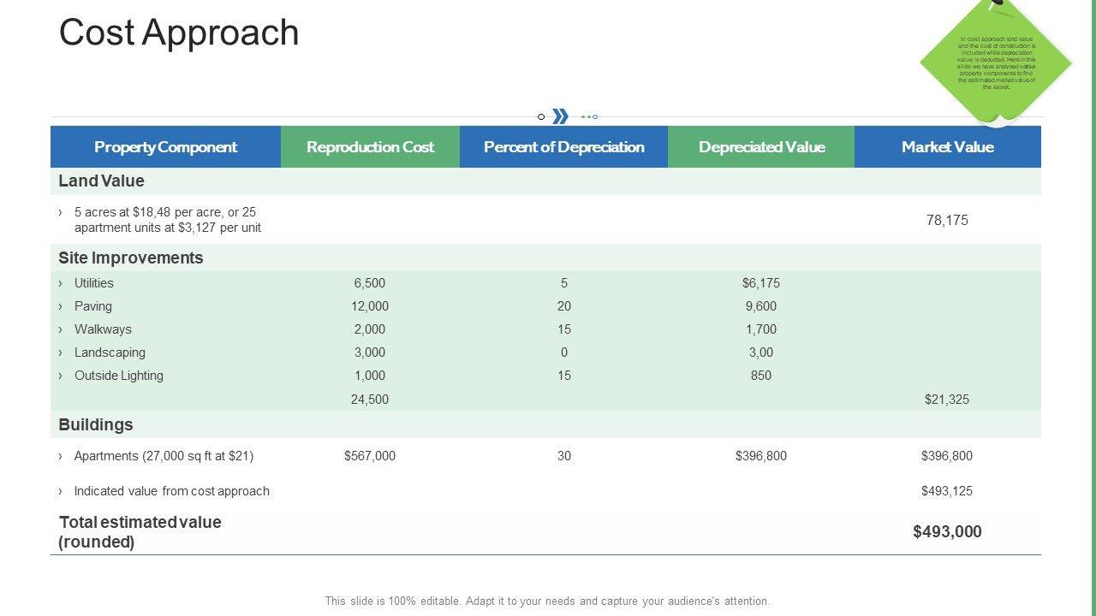Image resolution: width=1096 pixels, height=616 pixels.
Task: Select the Depreciated Value column header
Action: point(761,147)
